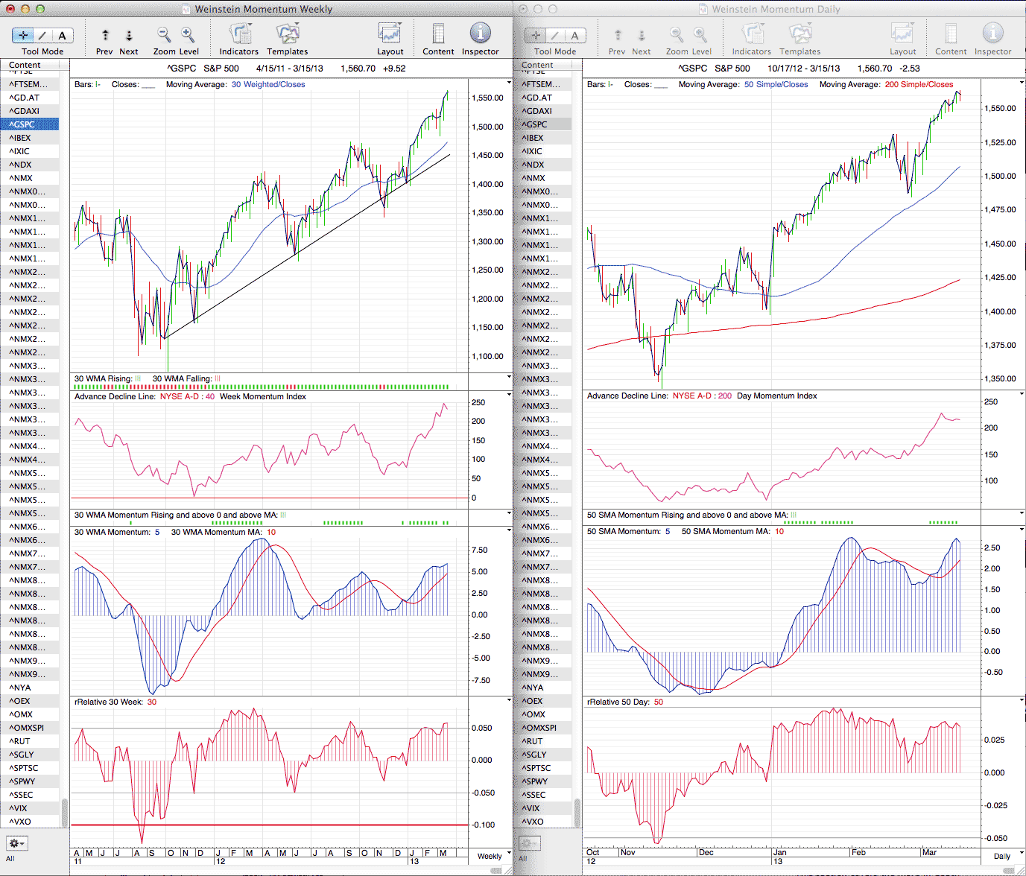Screen dimensions: 1026x876
Task: Select crosshair tool in Daily window
Action: click(536, 35)
